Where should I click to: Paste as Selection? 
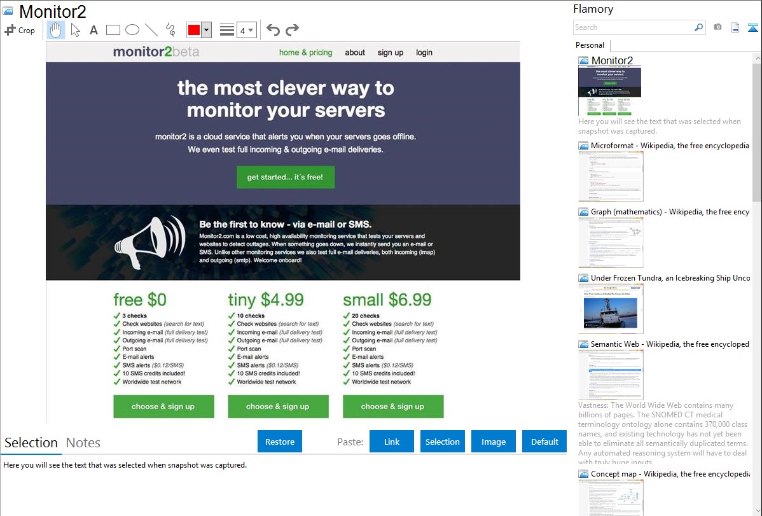[x=442, y=442]
